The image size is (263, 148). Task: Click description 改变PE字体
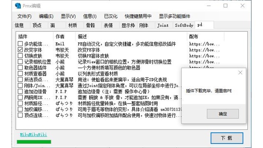tap(89, 50)
